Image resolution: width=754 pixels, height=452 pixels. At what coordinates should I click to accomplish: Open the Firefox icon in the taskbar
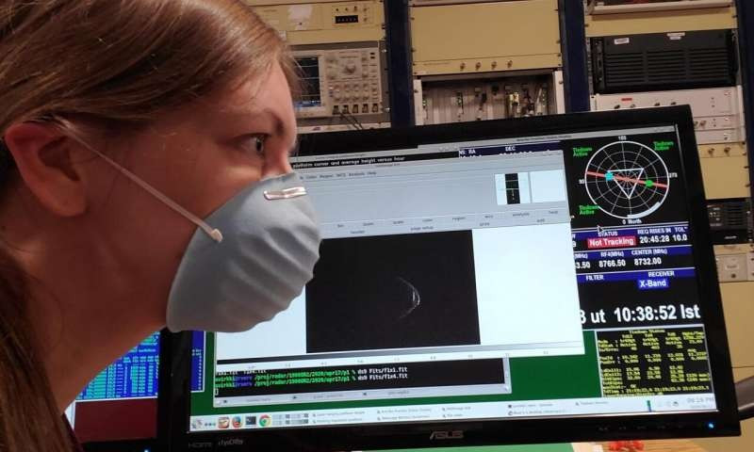point(237,422)
